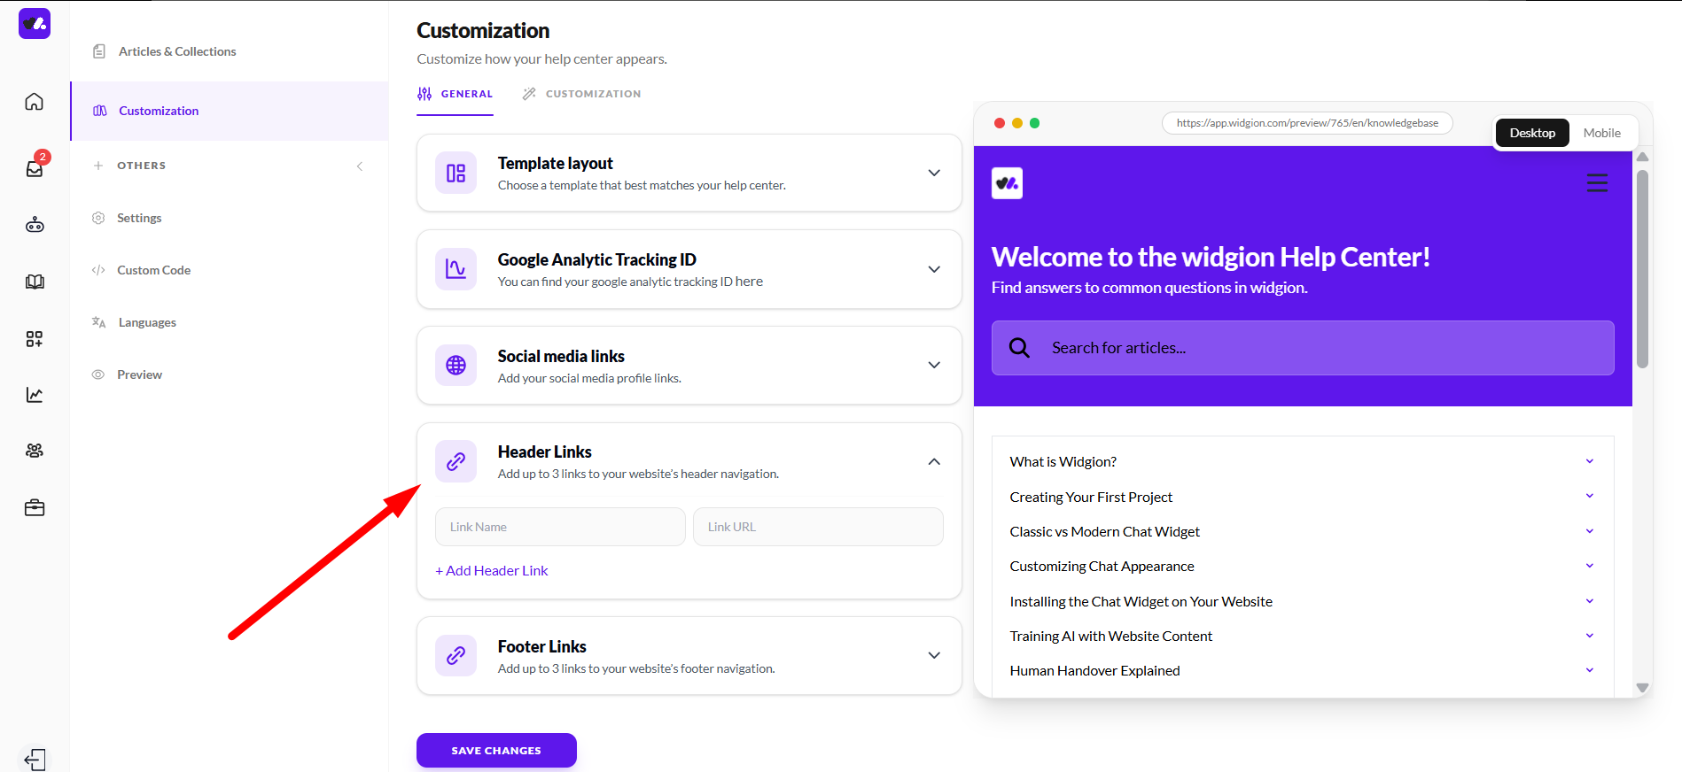Focus the Link Name input field
The image size is (1682, 772).
[560, 527]
